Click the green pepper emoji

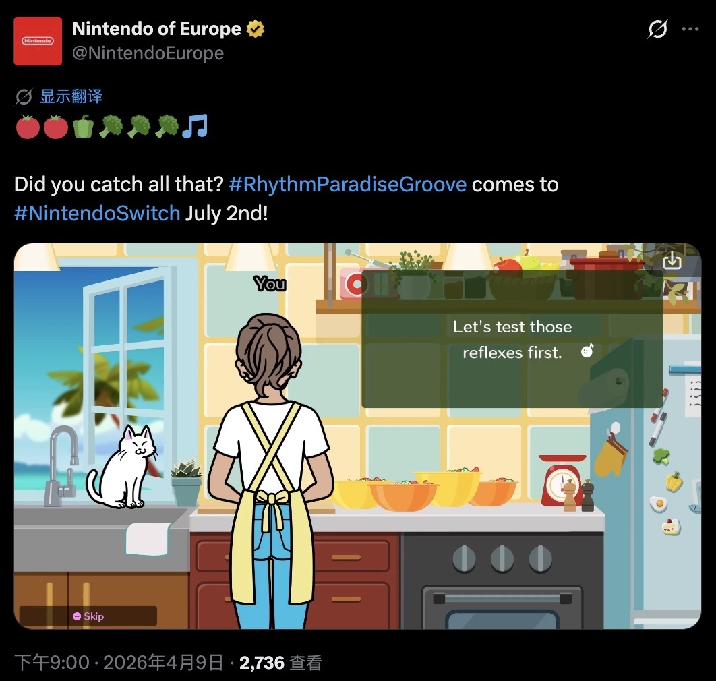(83, 126)
